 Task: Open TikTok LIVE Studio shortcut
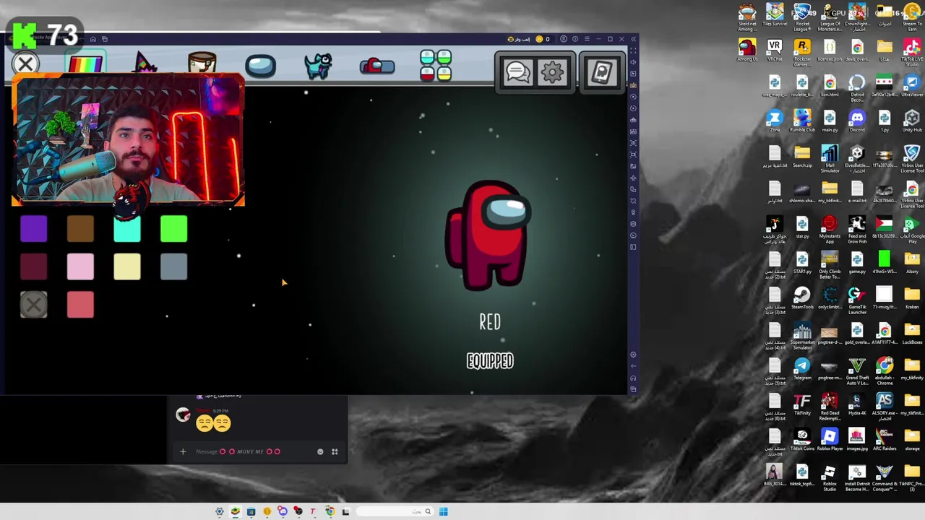(x=912, y=52)
